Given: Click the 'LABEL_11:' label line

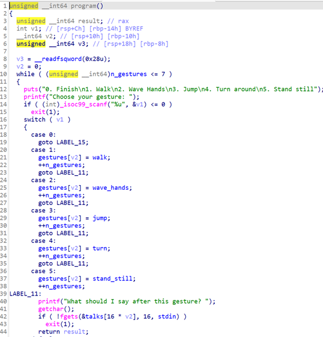Looking at the screenshot, I should [25, 294].
